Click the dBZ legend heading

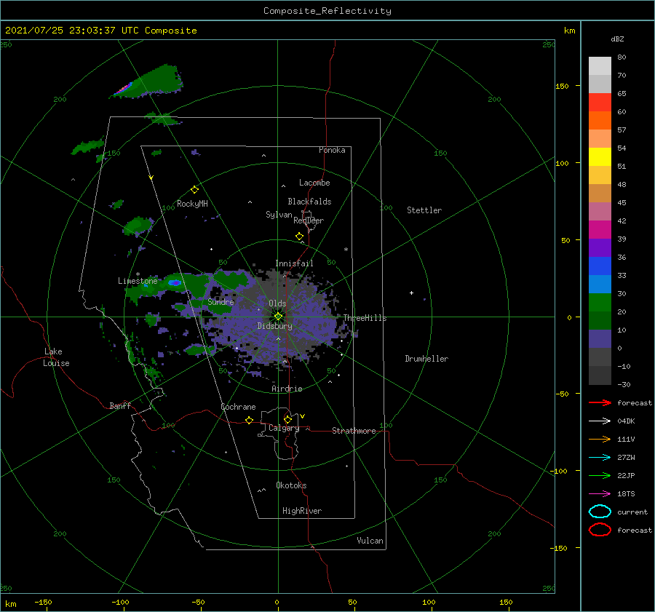617,39
